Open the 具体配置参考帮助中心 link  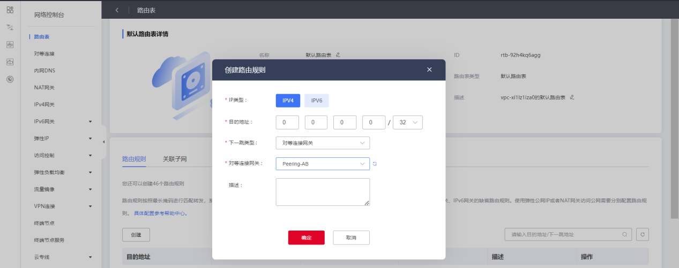click(160, 213)
